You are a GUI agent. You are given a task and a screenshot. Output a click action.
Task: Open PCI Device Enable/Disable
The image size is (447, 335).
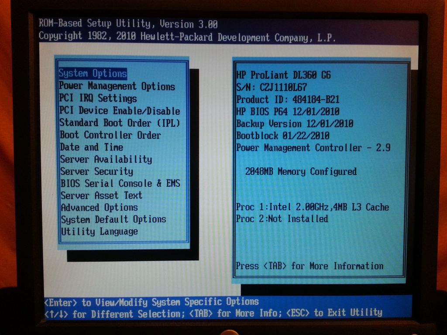point(120,110)
